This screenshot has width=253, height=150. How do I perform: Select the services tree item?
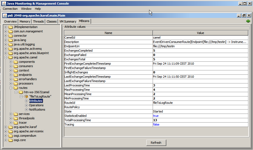click(24, 114)
